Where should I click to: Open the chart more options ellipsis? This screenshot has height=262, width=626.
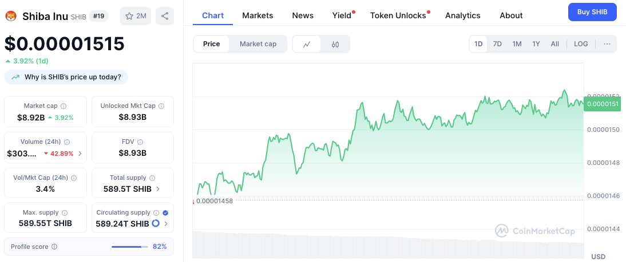click(607, 44)
